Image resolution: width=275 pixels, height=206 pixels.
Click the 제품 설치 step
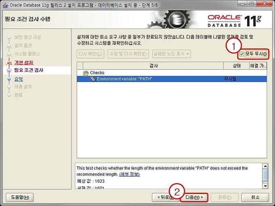[x=23, y=87]
